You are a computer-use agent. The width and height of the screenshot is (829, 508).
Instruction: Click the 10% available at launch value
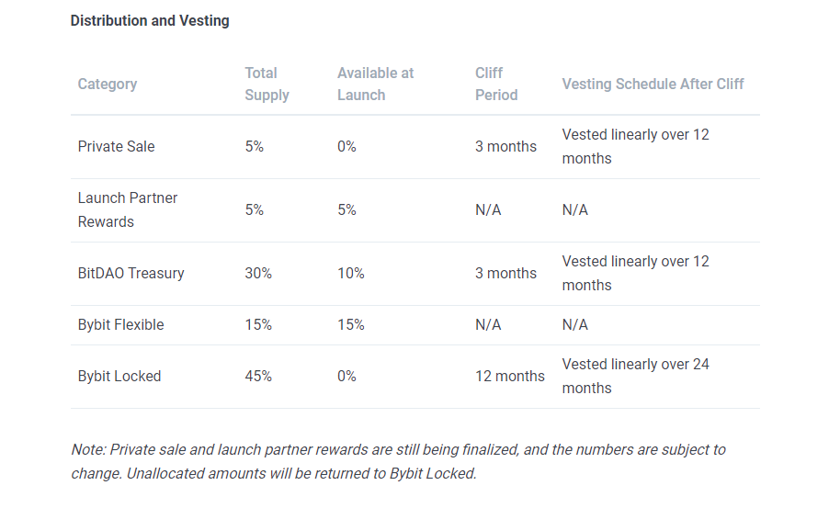click(350, 273)
